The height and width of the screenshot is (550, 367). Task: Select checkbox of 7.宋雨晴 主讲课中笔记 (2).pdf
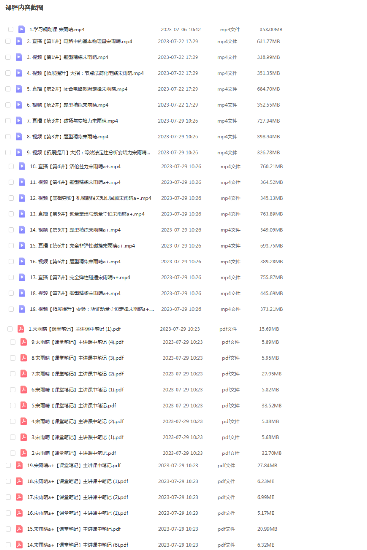coord(13,374)
